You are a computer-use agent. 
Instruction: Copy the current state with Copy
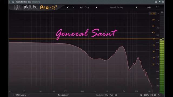click(87, 7)
